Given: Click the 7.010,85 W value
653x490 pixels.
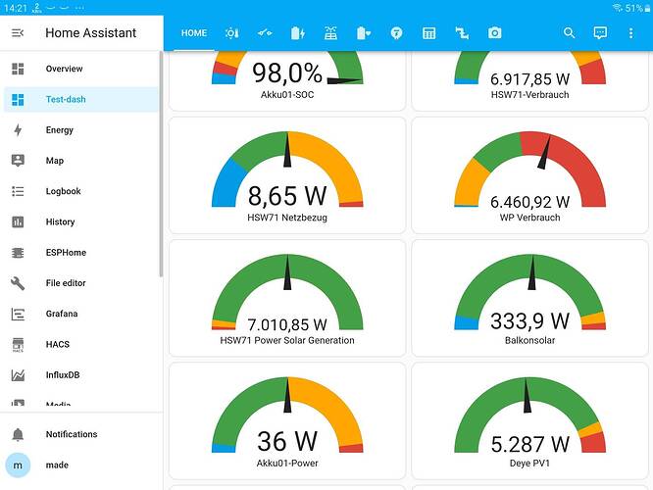Looking at the screenshot, I should click(287, 324).
